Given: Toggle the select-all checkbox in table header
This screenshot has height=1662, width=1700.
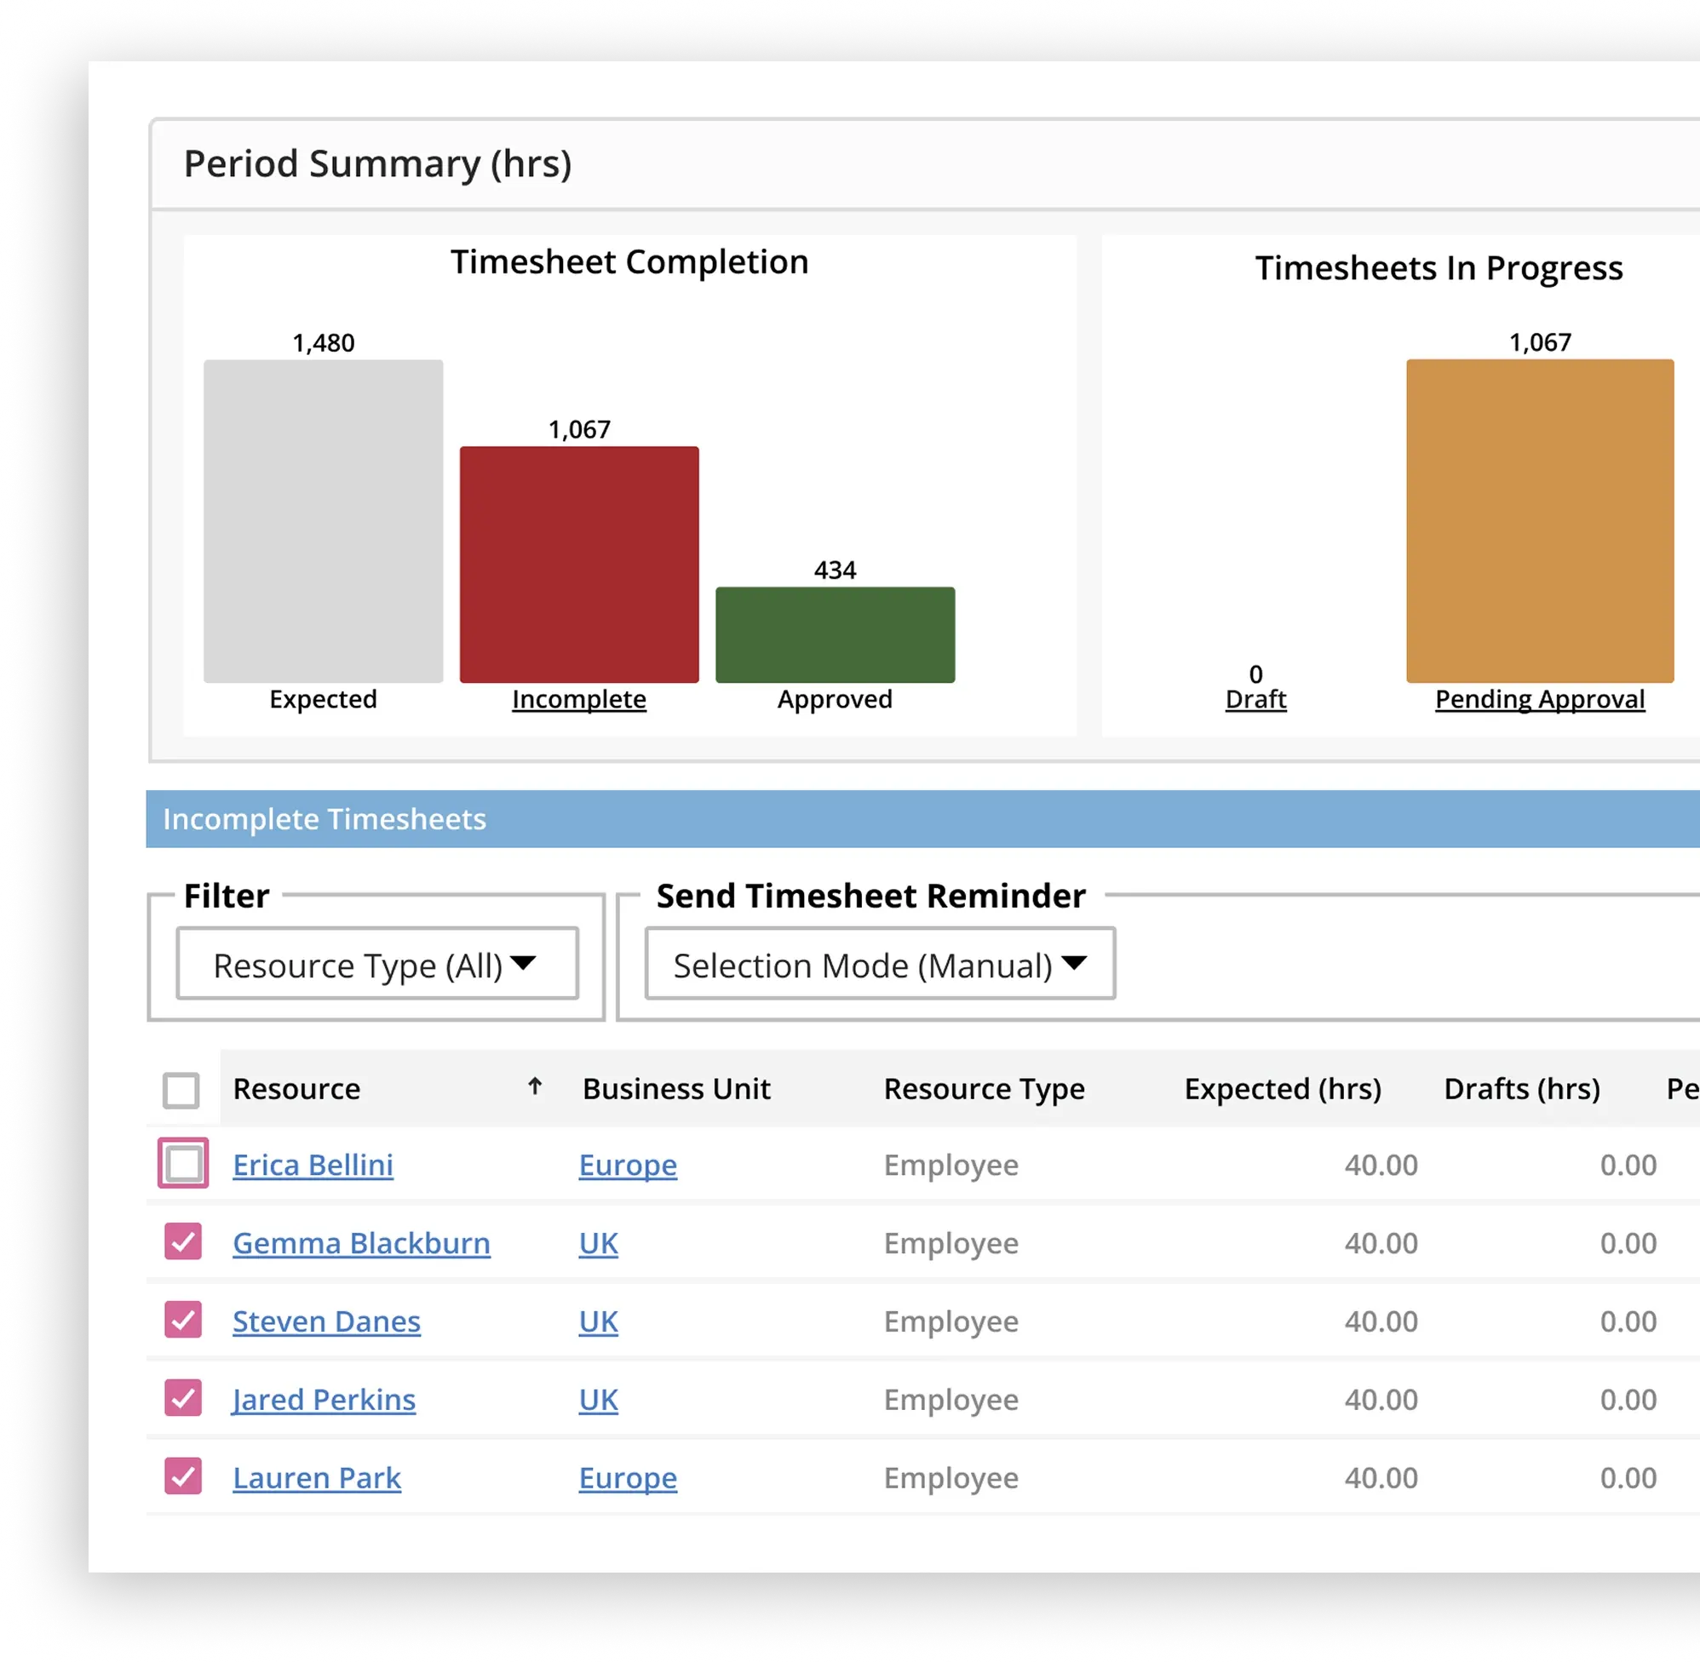Looking at the screenshot, I should point(181,1088).
